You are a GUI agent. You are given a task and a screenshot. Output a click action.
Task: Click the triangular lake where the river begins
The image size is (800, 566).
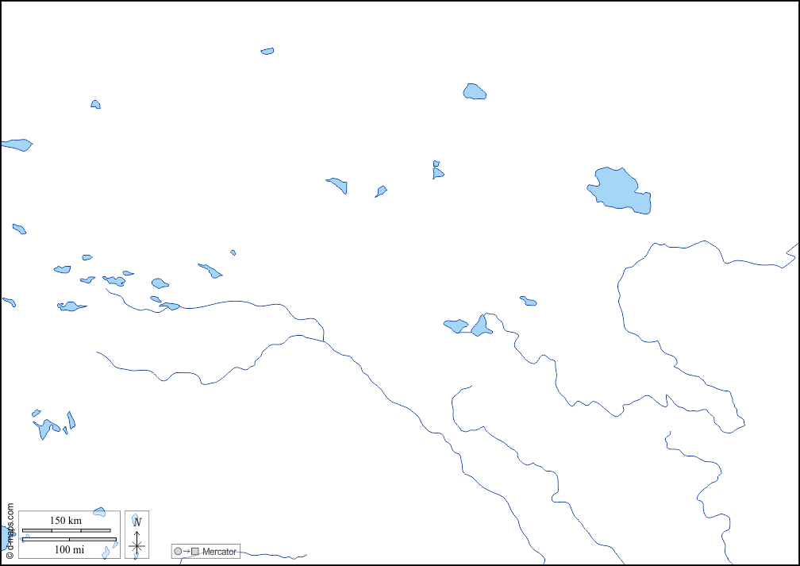coord(481,326)
